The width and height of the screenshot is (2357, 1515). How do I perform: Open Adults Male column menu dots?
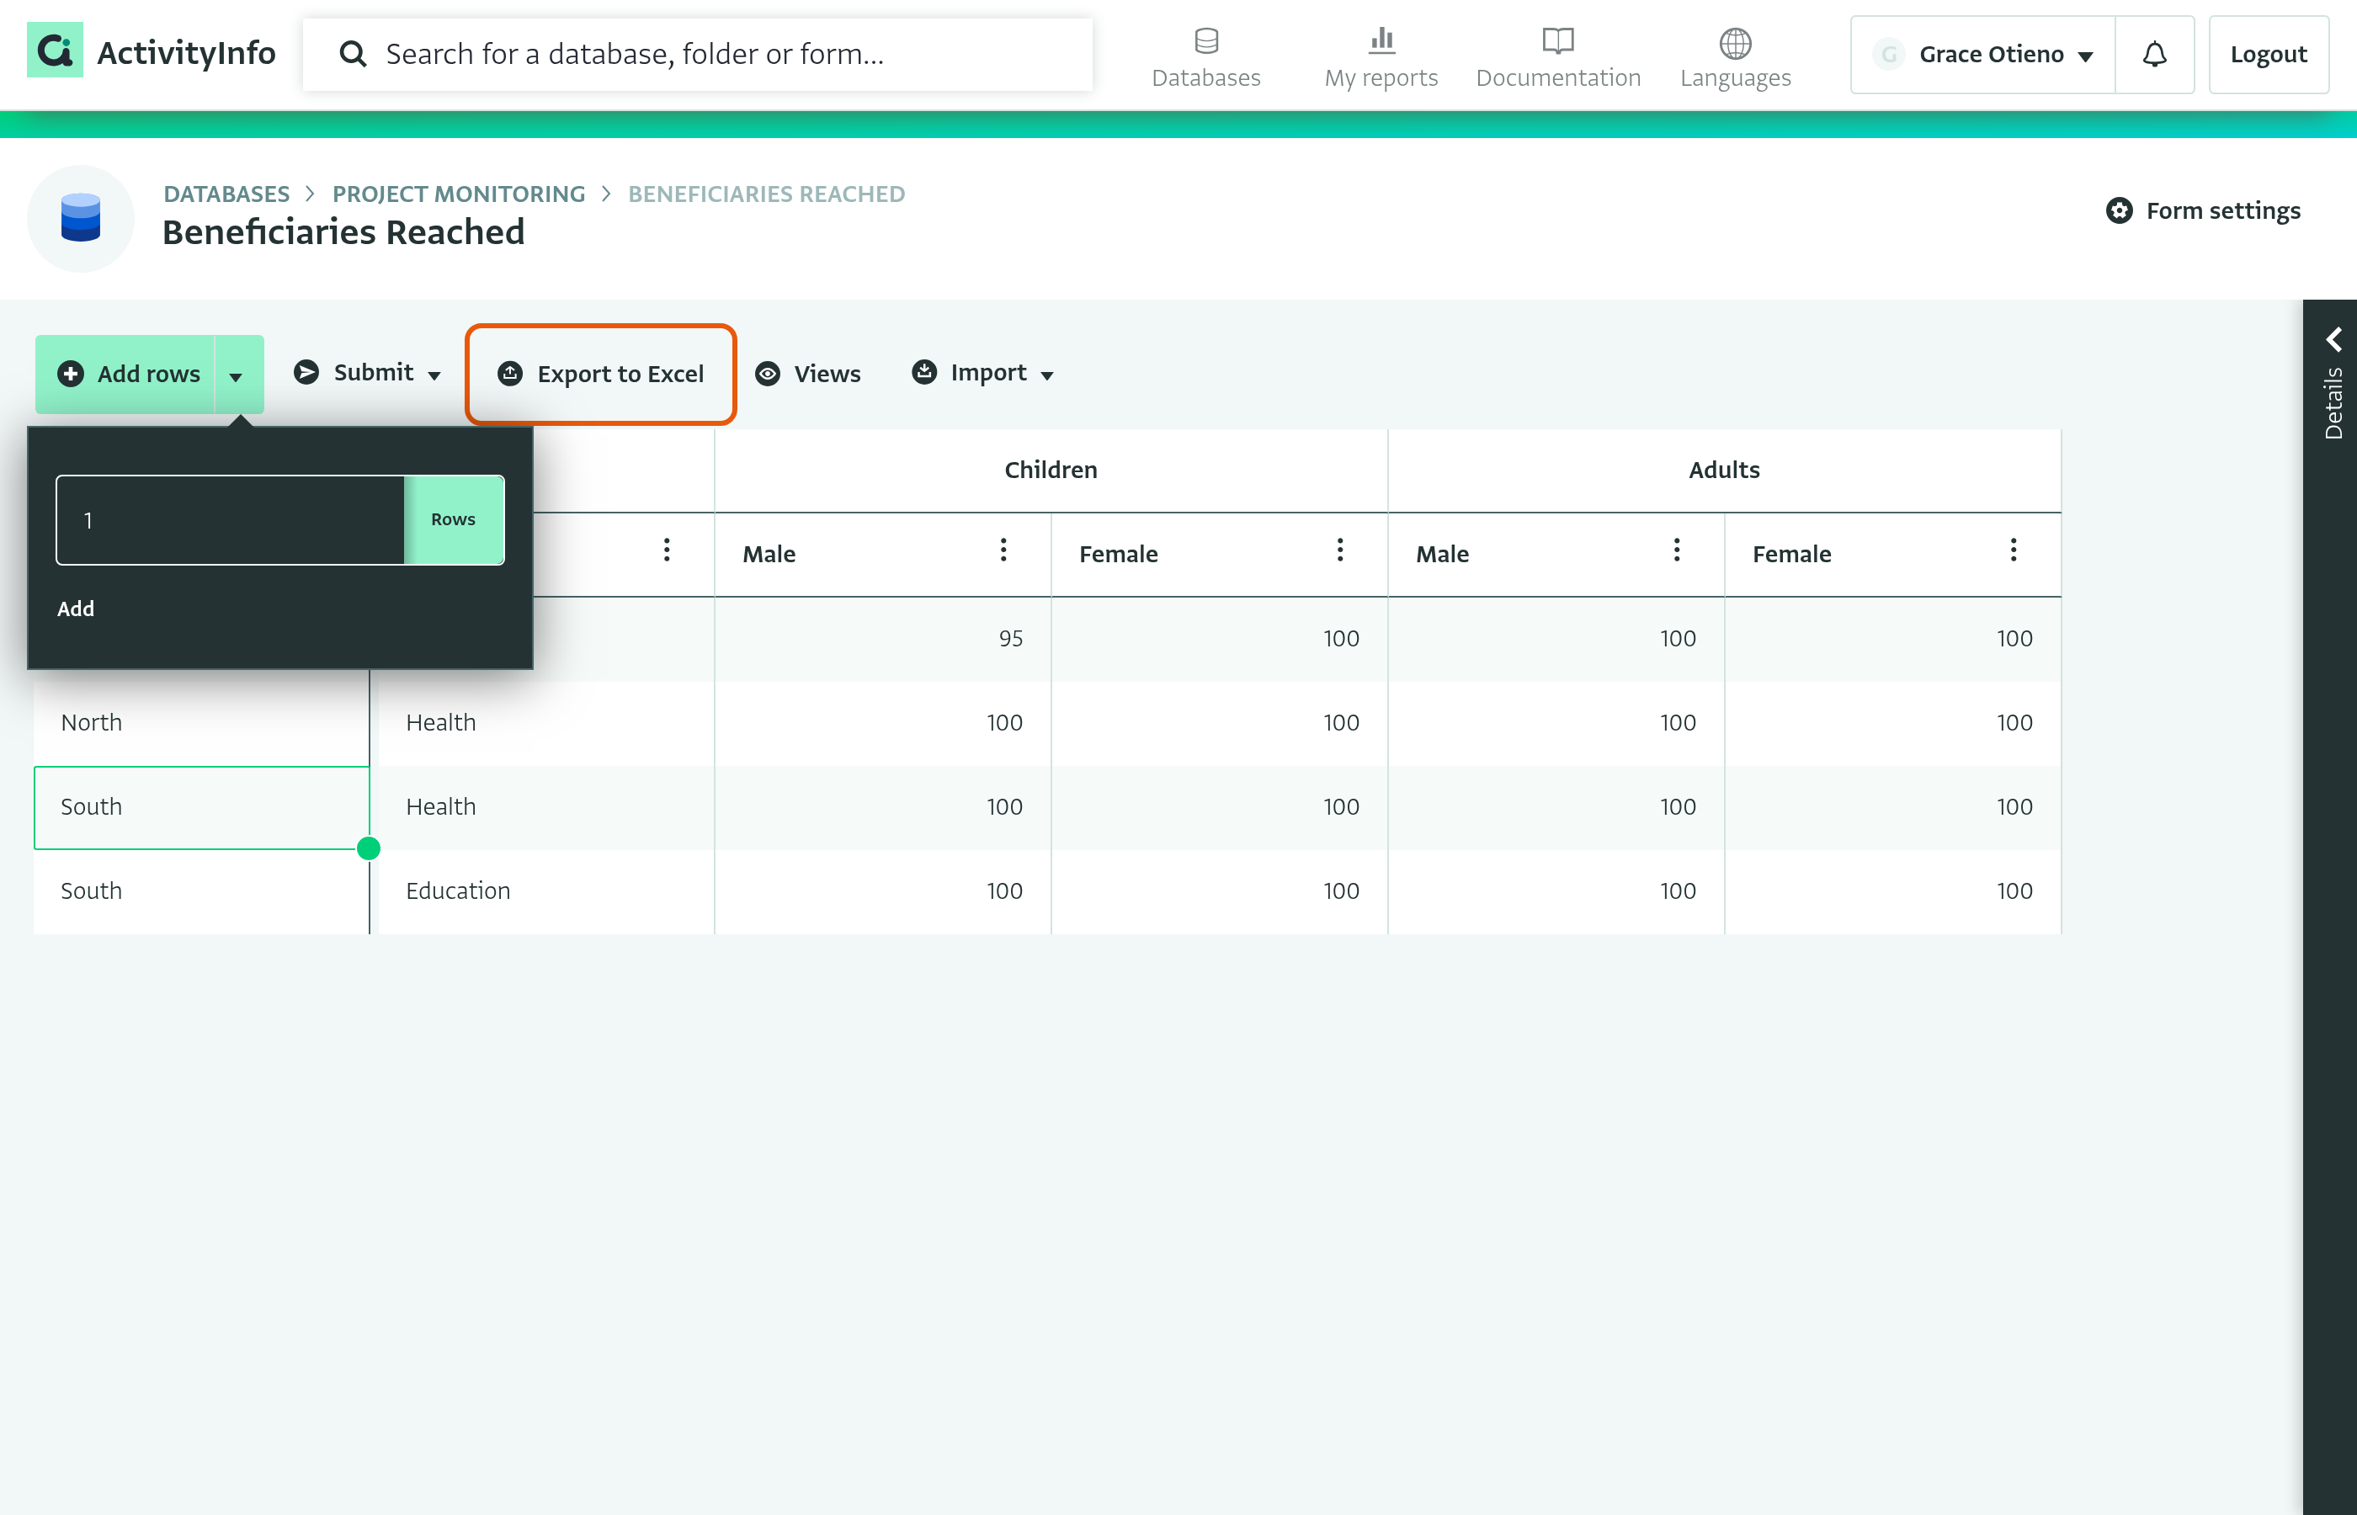1677,550
